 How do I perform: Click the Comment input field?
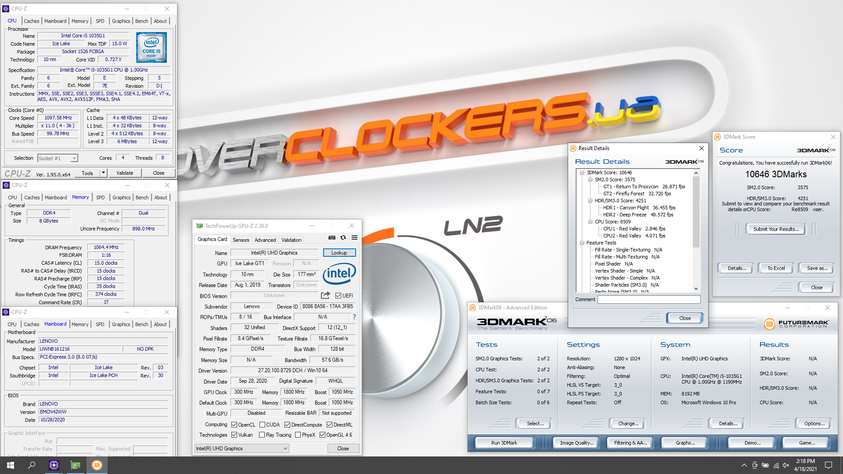coord(649,299)
